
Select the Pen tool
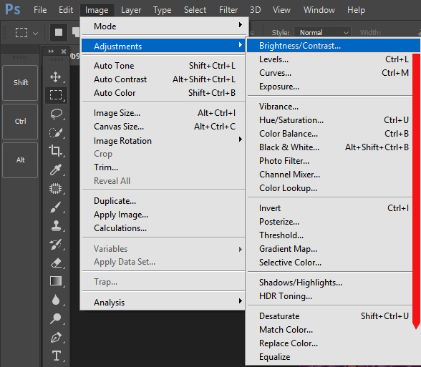56,338
